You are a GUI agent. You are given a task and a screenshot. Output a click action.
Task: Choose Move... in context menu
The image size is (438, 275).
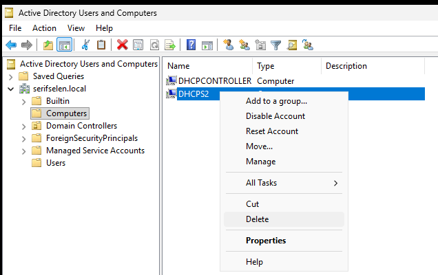[x=284, y=146]
